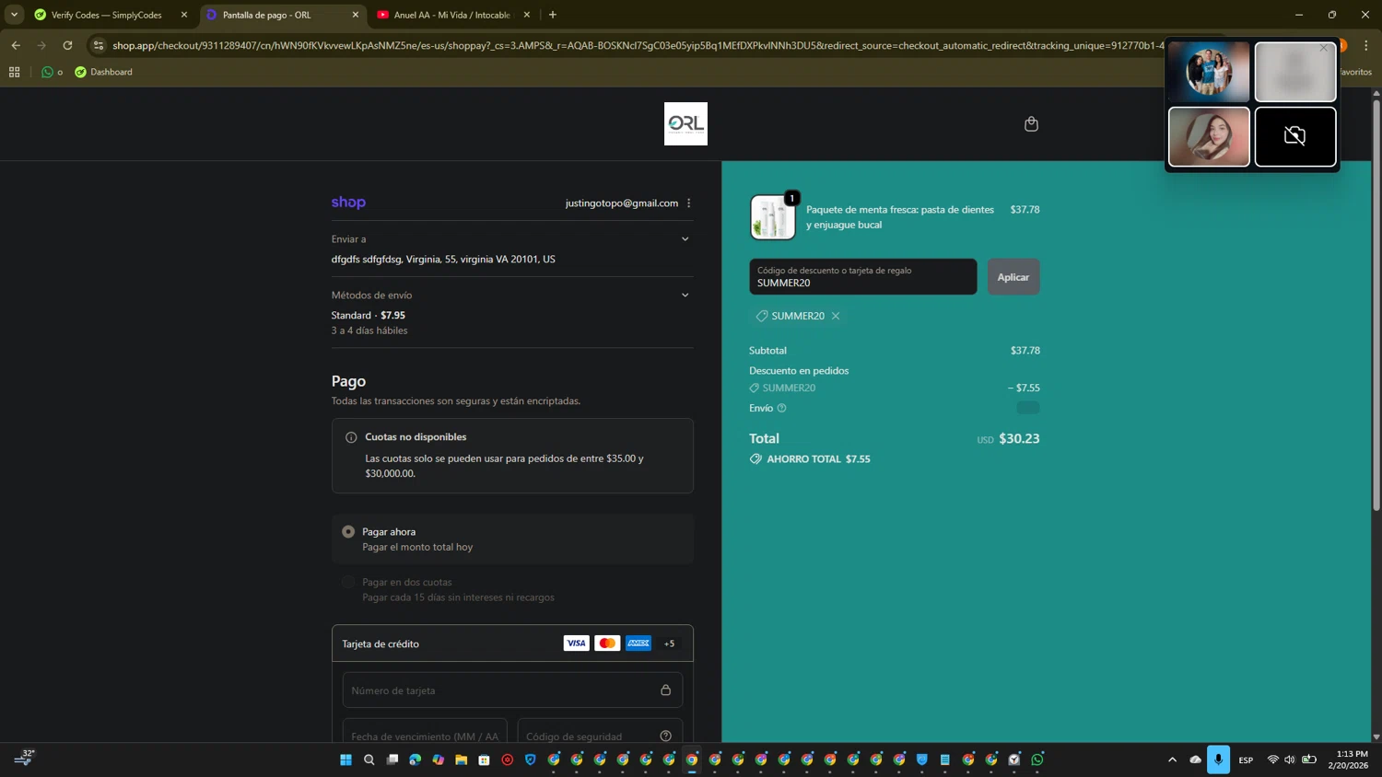Select the Pagar en dos cuotas option
1382x777 pixels.
pyautogui.click(x=348, y=582)
